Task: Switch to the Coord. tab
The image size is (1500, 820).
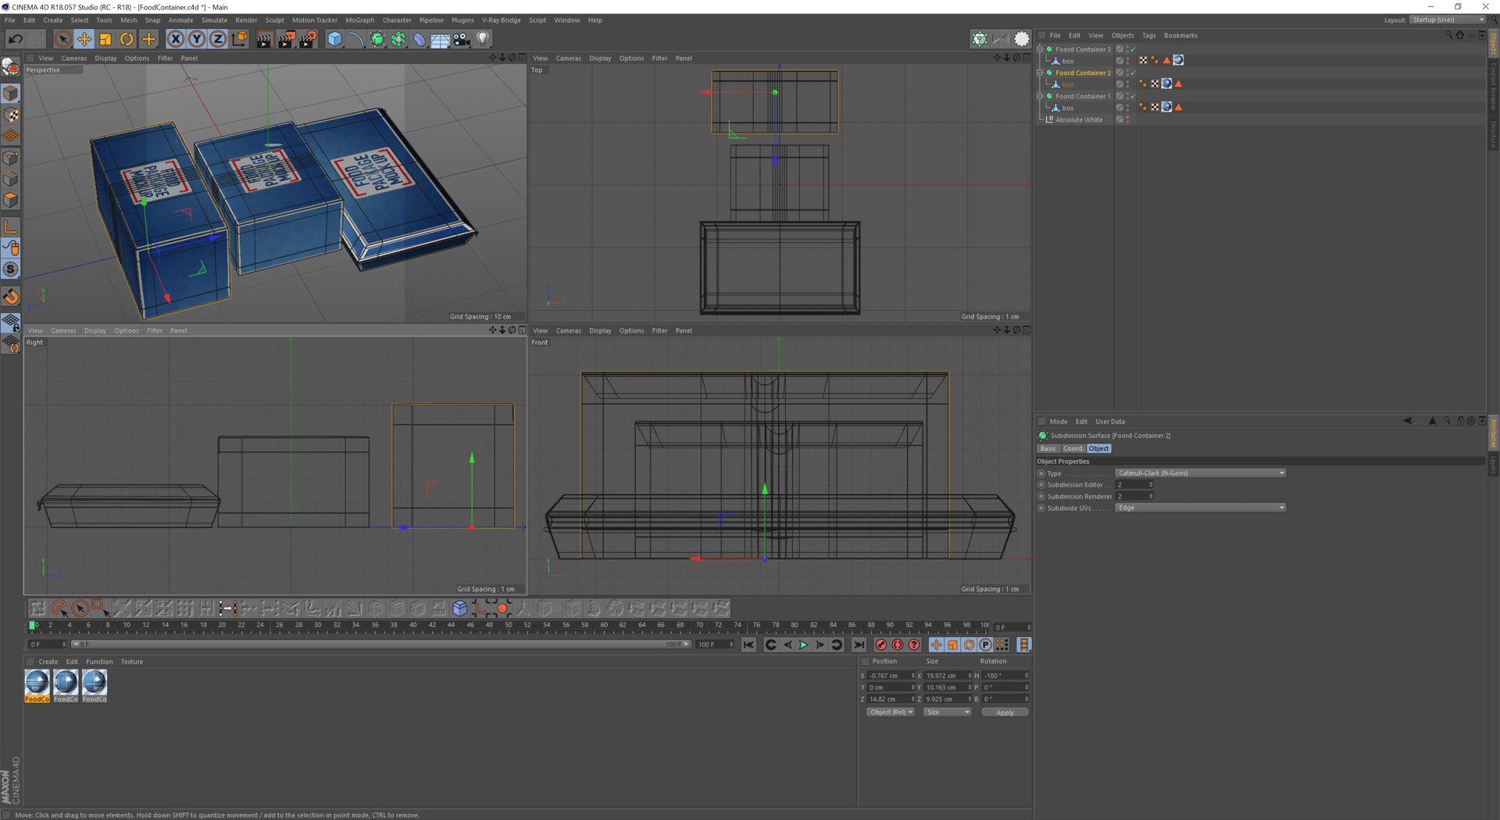Action: pos(1073,449)
